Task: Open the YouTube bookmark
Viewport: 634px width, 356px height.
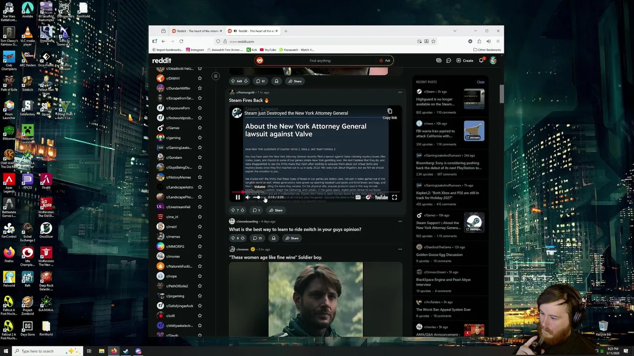Action: tap(268, 50)
